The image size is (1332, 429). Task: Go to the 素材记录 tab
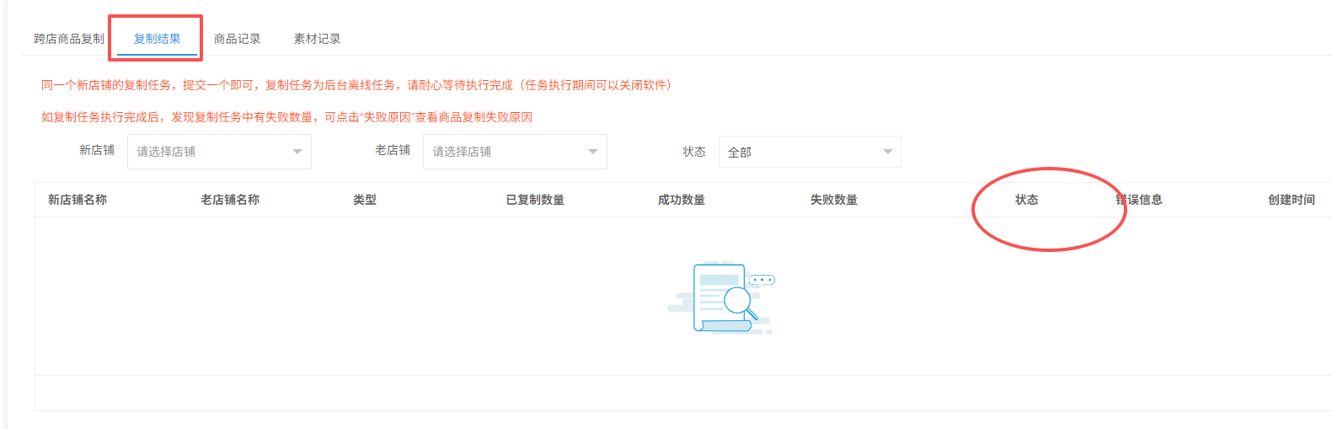pos(317,39)
